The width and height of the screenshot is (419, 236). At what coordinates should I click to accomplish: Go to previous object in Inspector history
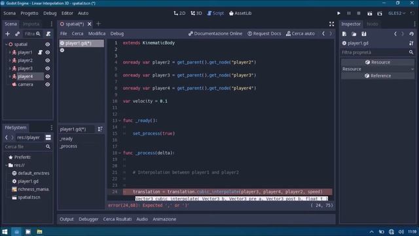(x=395, y=34)
